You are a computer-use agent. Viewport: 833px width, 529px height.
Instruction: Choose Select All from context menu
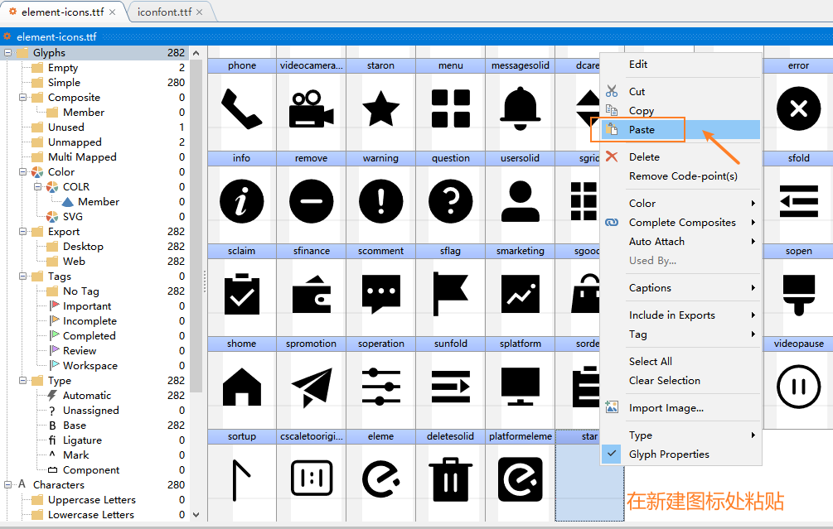click(650, 362)
